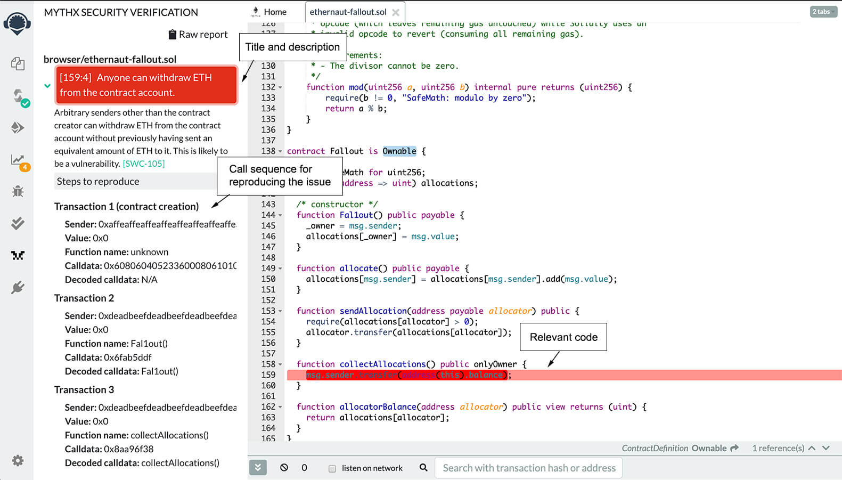Open the MythX plugin icon
Screen dimensions: 842x480
[x=18, y=256]
